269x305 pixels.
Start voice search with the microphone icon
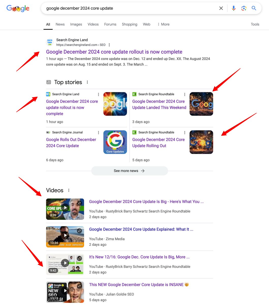coord(234,8)
